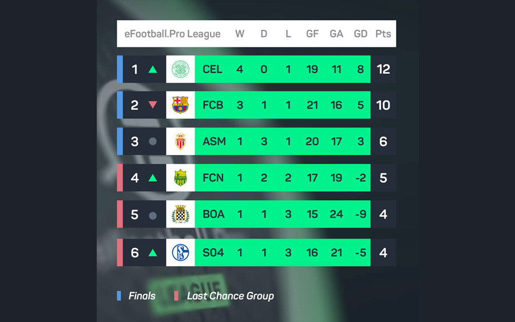Click the blue Finals legend swatch
Image resolution: width=515 pixels, height=322 pixels.
coord(119,296)
